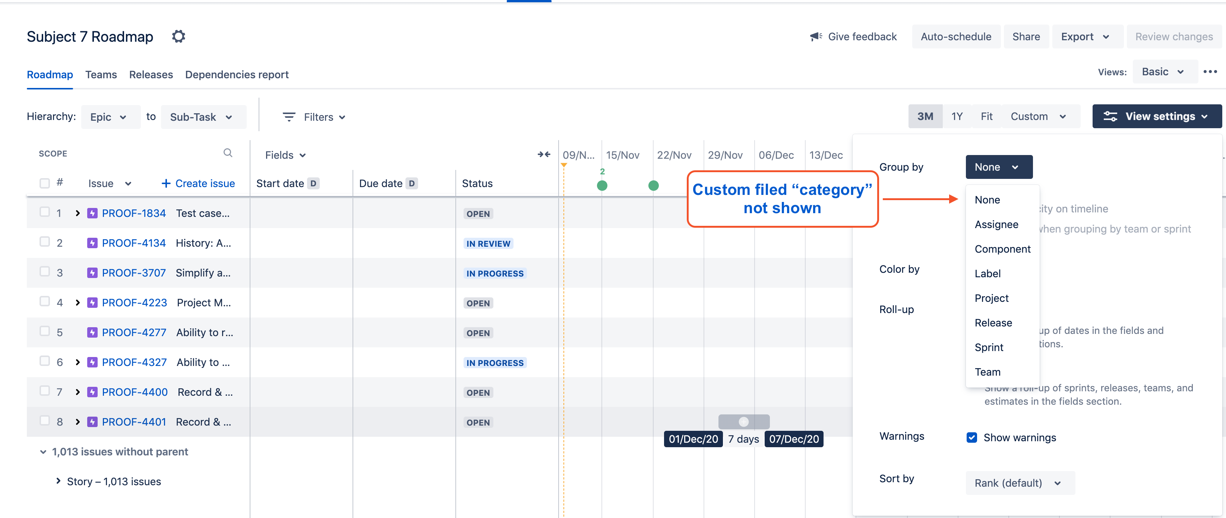
Task: Select the 1Y timeframe option
Action: [957, 117]
